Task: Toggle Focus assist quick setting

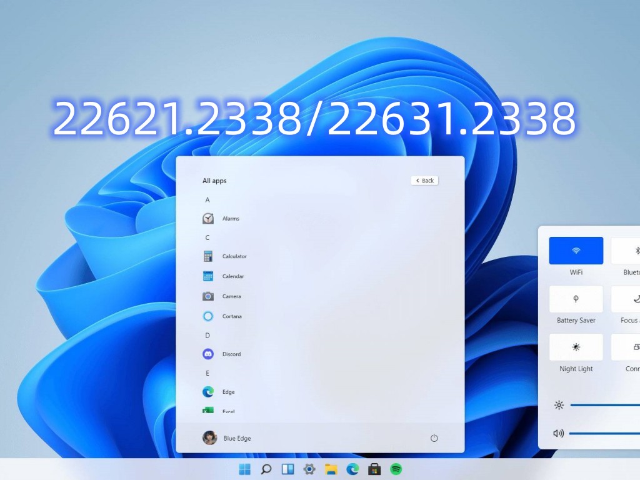Action: click(625, 299)
